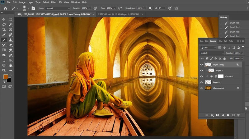This screenshot has height=139, width=249.
Task: Open the Brush Preset picker arrow
Action: click(x=28, y=8)
